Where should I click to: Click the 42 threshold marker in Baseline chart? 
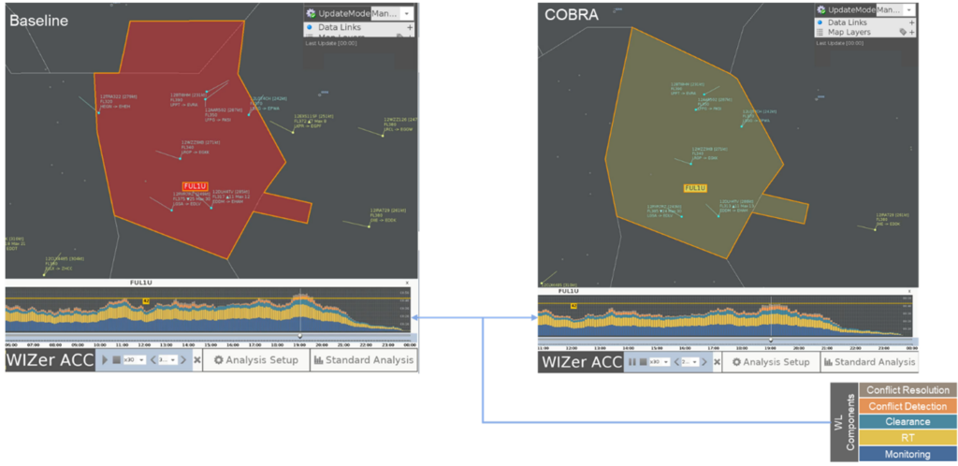(x=146, y=301)
